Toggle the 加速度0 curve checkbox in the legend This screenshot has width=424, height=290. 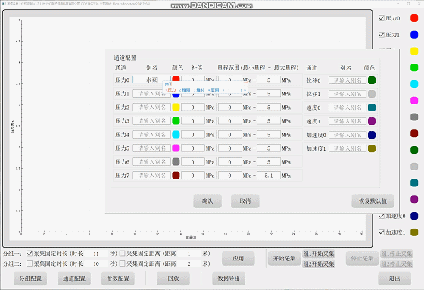382,216
